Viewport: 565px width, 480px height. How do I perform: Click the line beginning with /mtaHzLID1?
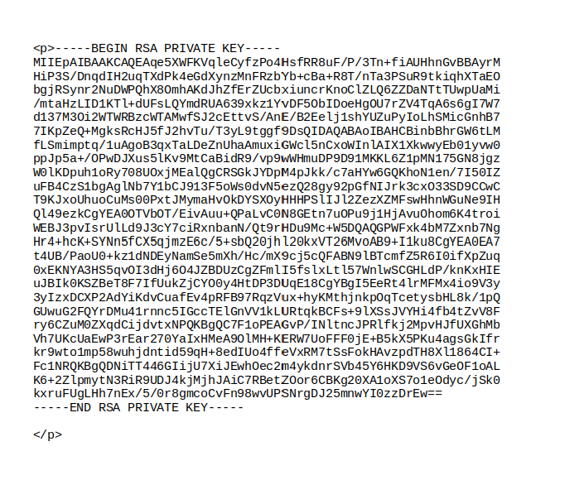point(267,103)
